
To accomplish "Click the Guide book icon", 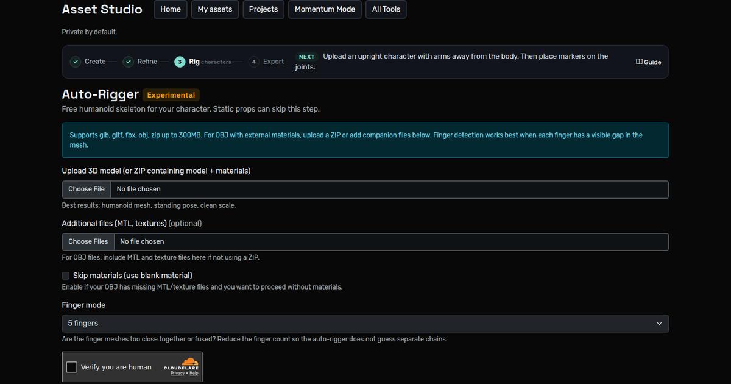I will [x=639, y=62].
